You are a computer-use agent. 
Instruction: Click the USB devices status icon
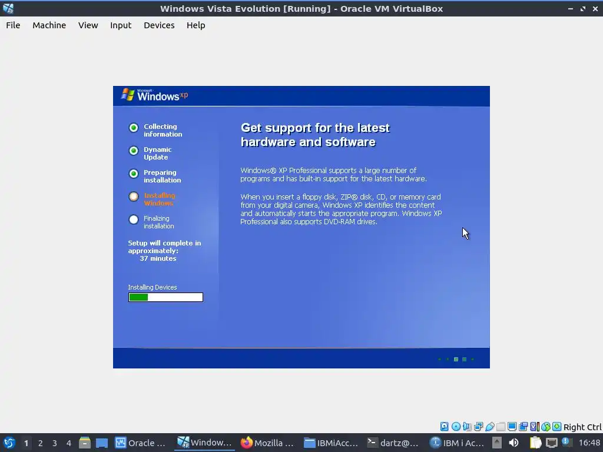[489, 426]
